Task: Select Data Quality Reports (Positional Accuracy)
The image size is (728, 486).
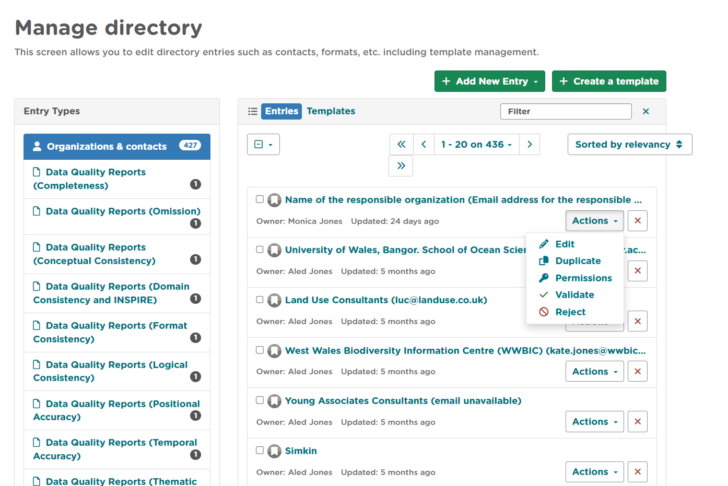Action: tap(117, 410)
